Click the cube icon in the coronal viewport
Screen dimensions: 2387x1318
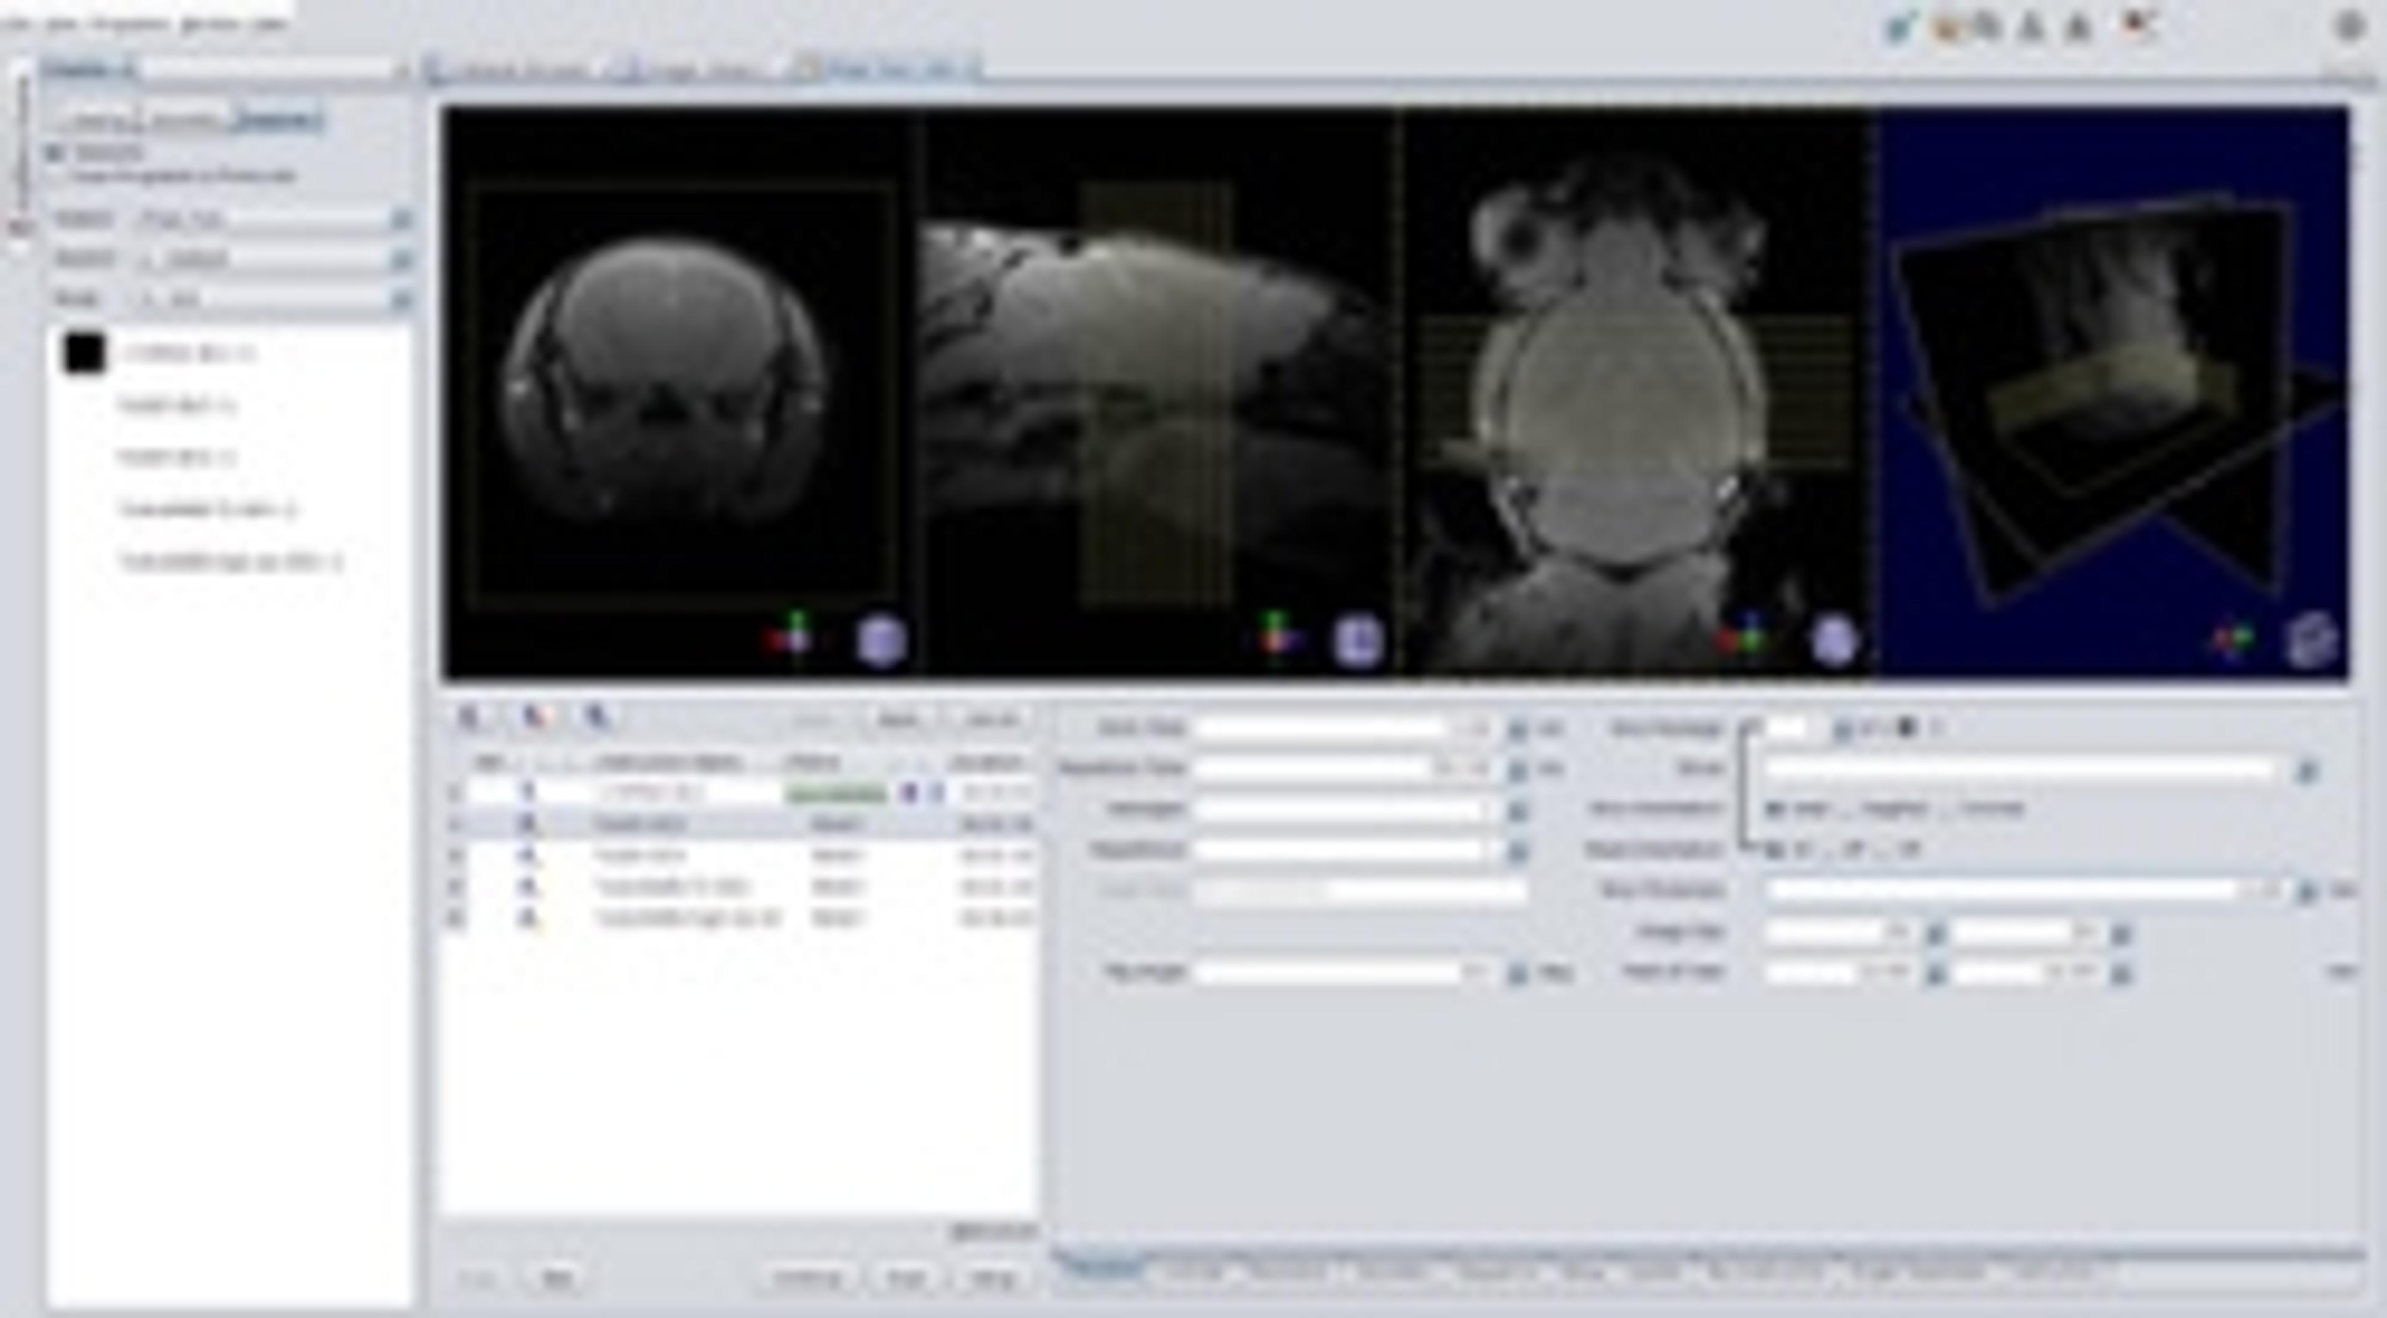[x=1834, y=640]
